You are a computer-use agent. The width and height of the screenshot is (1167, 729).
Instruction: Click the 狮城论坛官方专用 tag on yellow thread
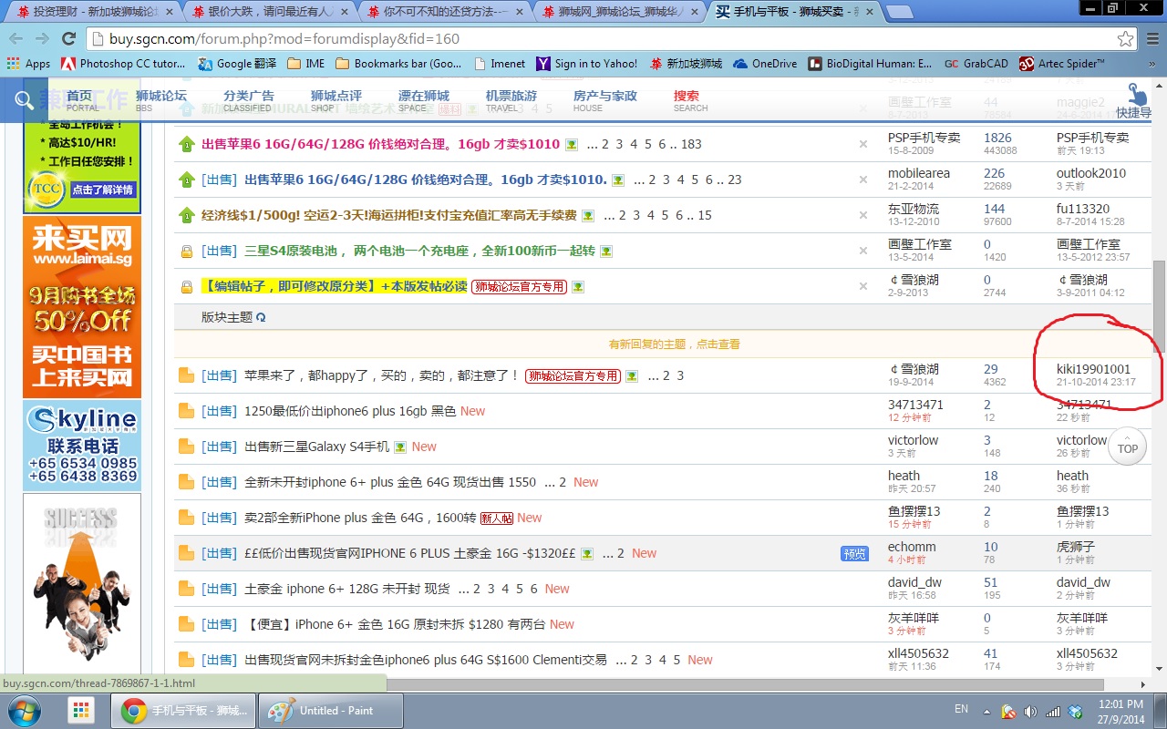click(519, 286)
